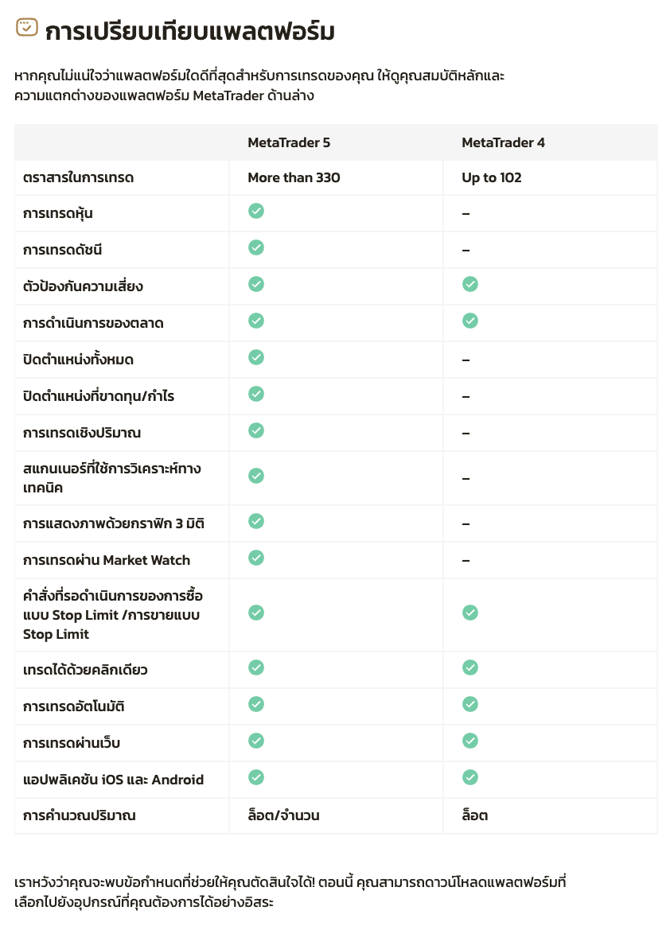The image size is (670, 926).
Task: Click MetaTrader 5 checkmark for การเทรดเชิงปริมาณ
Action: (x=256, y=430)
